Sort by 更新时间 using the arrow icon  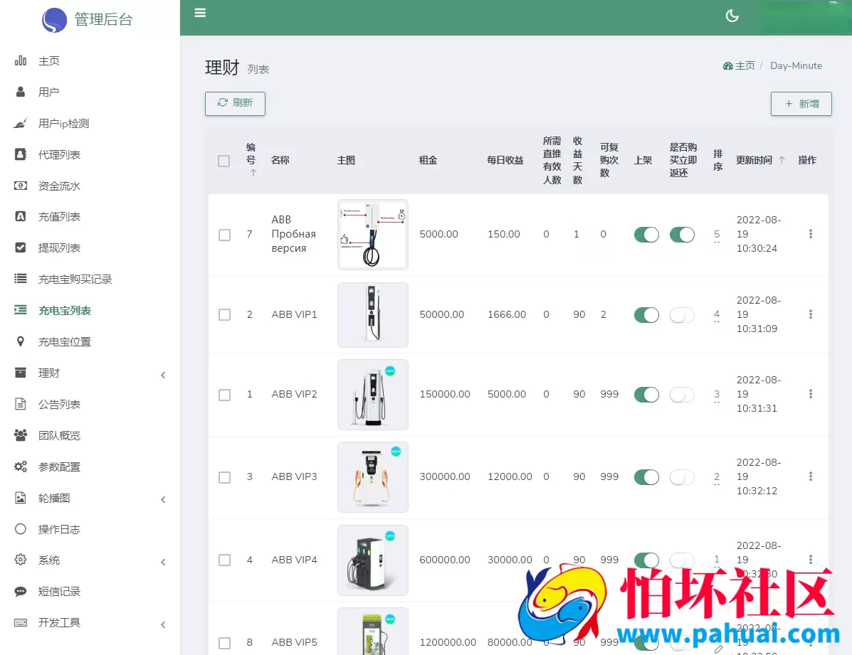point(782,160)
